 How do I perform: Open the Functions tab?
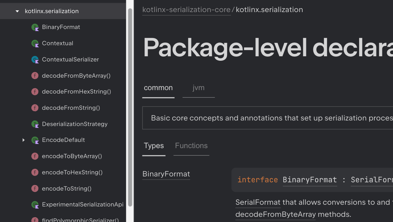191,146
